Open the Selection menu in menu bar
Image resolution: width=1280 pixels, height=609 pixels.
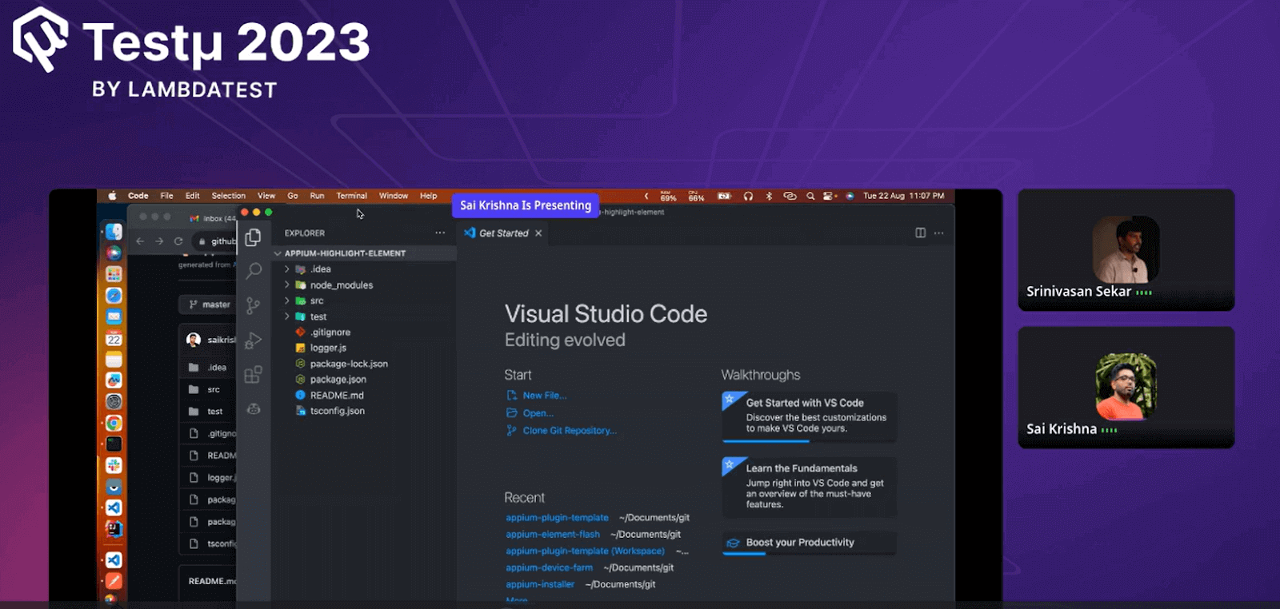228,196
